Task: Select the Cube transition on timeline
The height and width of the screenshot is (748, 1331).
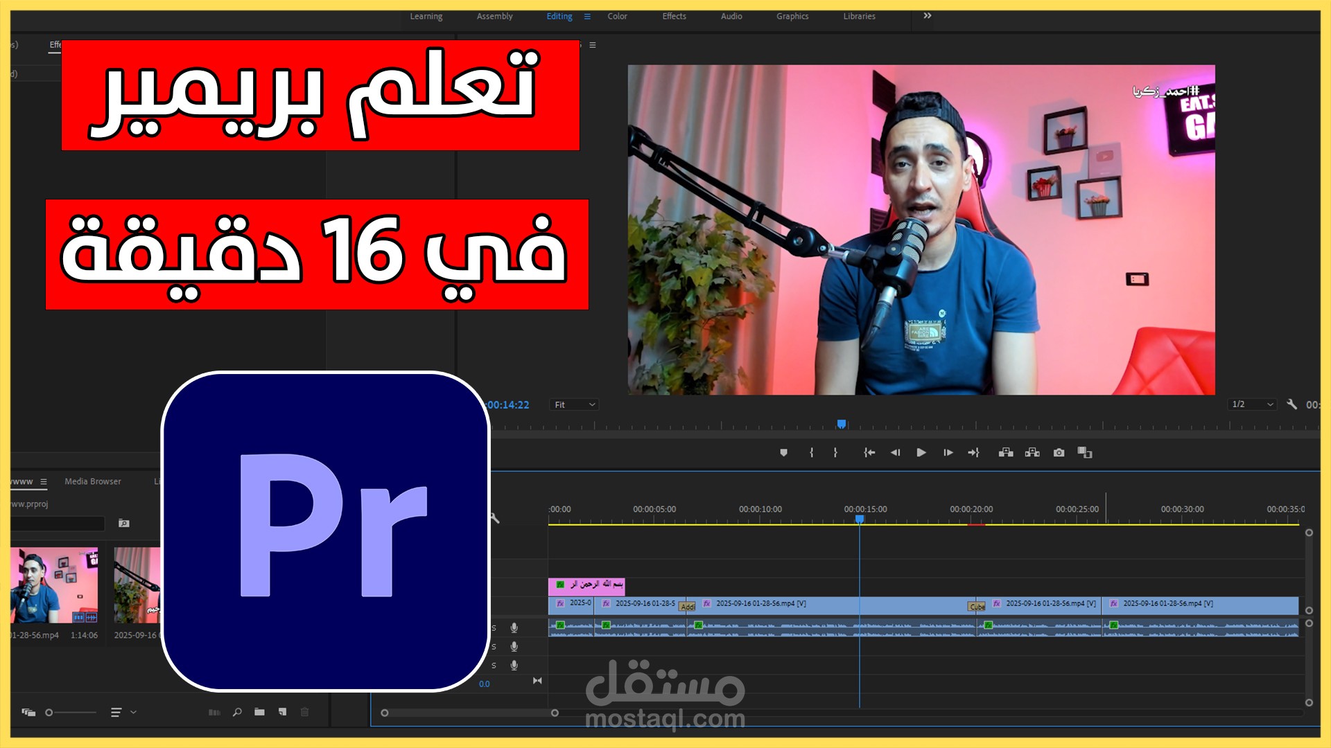Action: click(x=977, y=606)
